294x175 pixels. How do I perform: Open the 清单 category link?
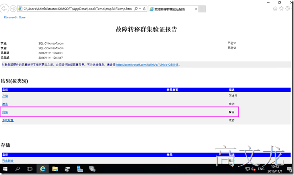click(x=5, y=104)
